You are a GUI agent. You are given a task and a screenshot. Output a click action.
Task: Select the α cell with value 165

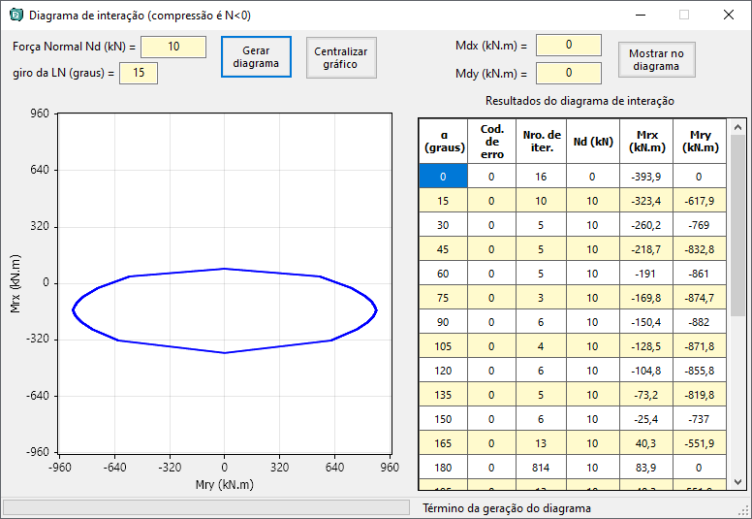click(x=444, y=443)
